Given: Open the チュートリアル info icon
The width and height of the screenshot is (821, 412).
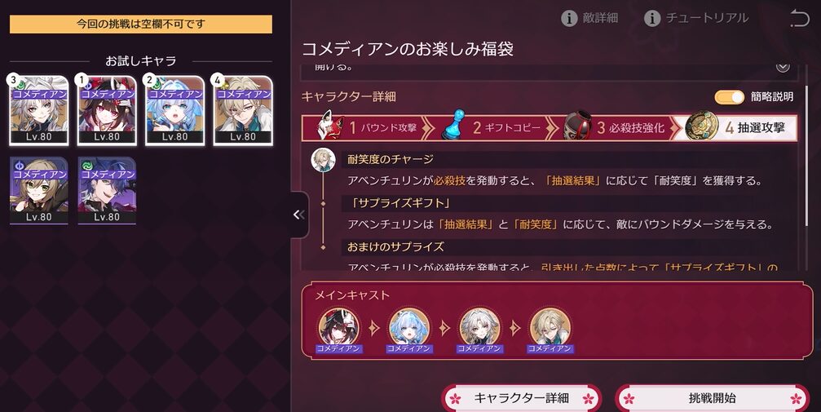Looking at the screenshot, I should pos(652,18).
